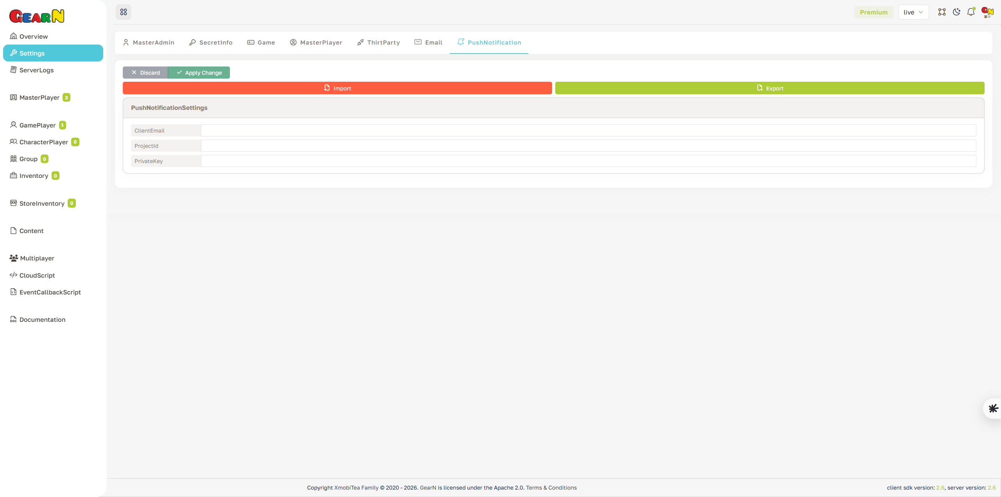Click the green Export bar

pyautogui.click(x=769, y=88)
